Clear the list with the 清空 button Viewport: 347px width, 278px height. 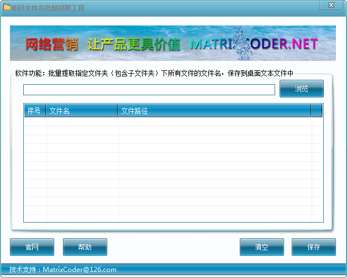(x=261, y=247)
